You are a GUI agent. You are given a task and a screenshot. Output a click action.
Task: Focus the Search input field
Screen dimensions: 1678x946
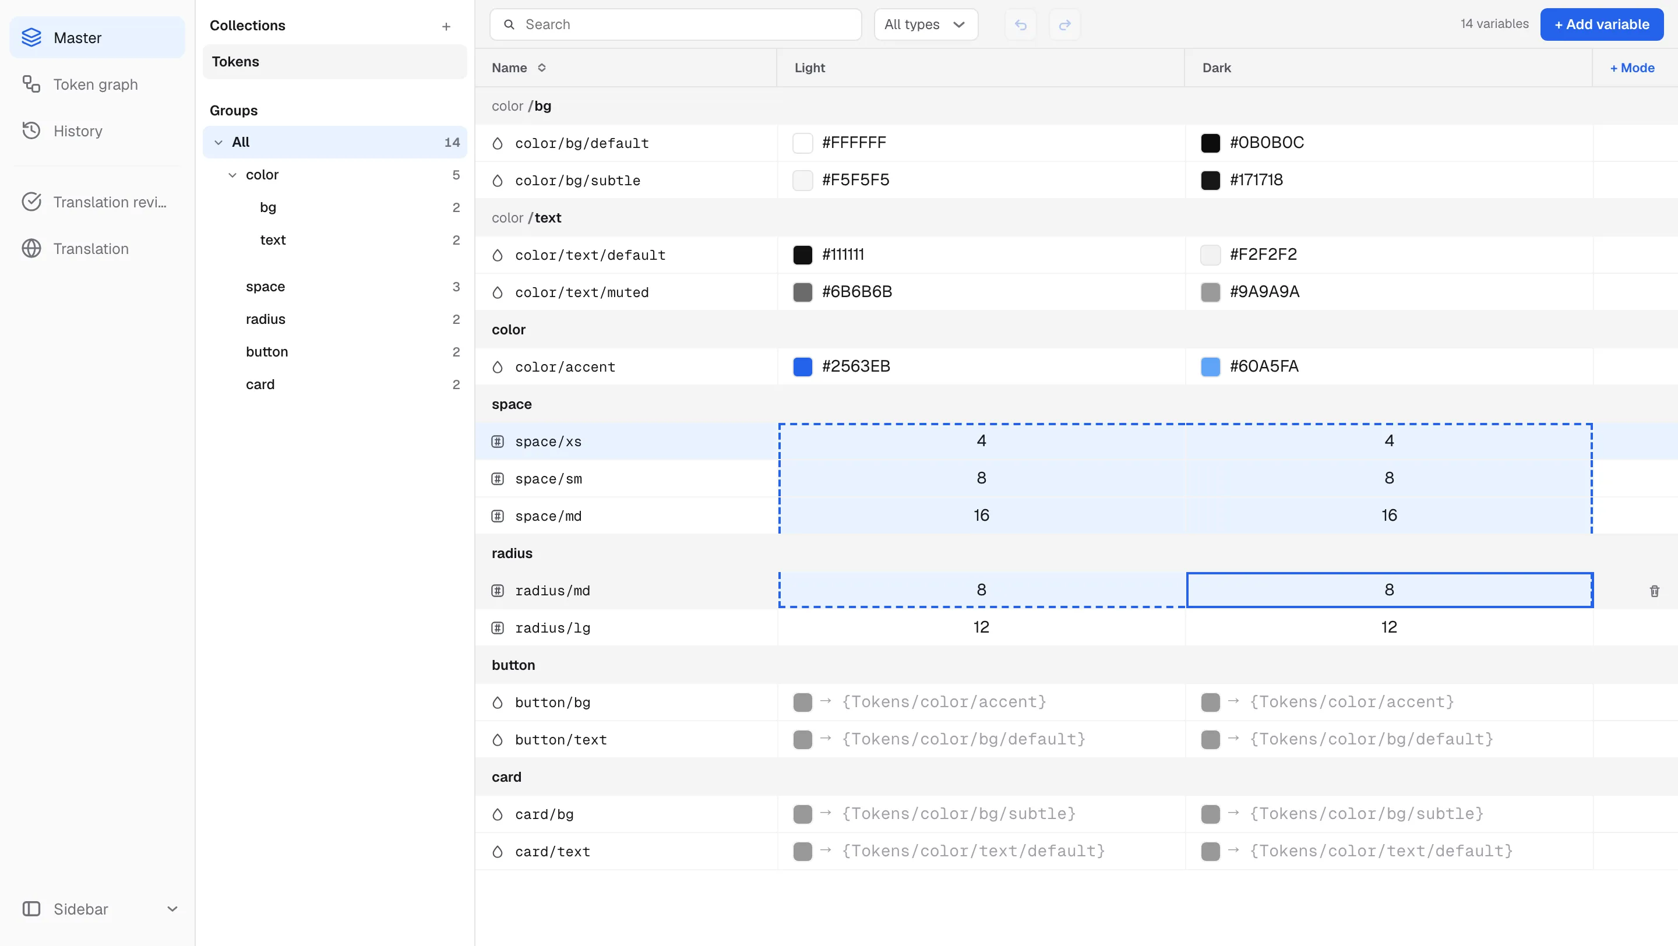(x=675, y=24)
